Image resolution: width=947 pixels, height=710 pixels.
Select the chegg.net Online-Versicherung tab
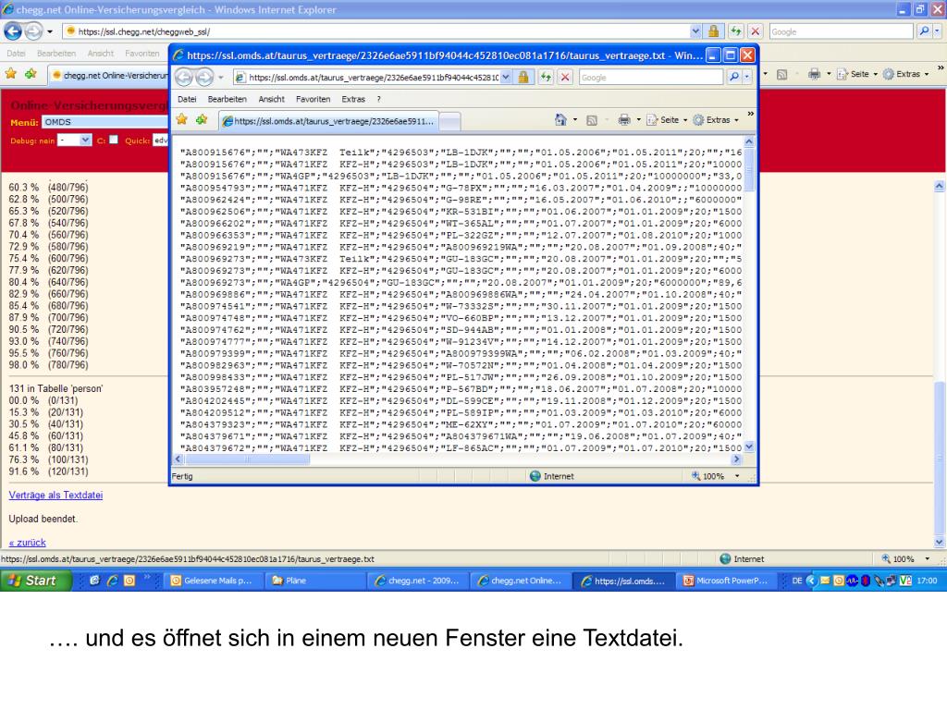pyautogui.click(x=109, y=76)
